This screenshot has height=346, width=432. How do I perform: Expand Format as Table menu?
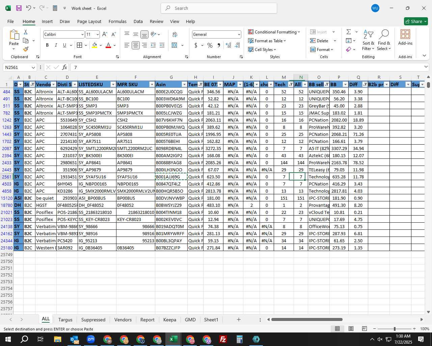(x=267, y=41)
